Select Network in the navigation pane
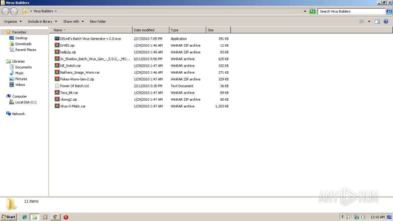 point(18,114)
